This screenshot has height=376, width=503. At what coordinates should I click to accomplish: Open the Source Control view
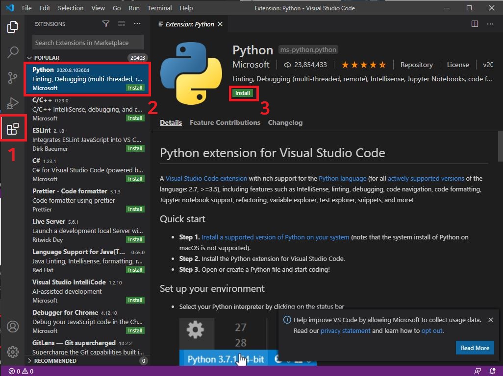tap(13, 77)
